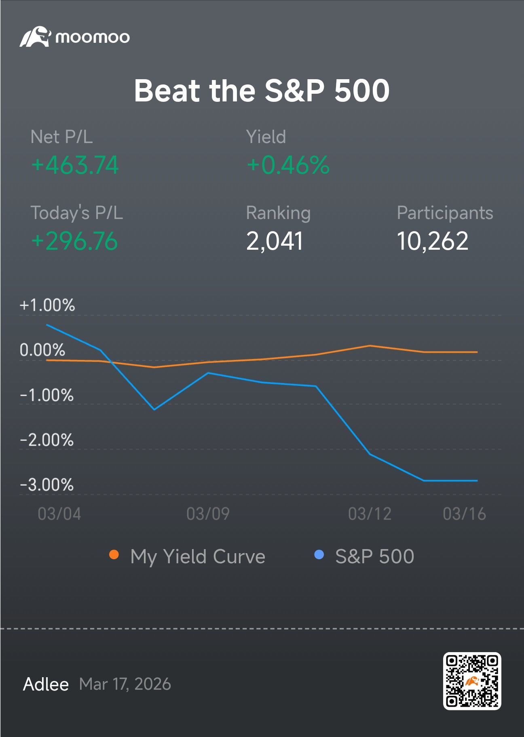
Task: Tap the QR code thumbnail
Action: [x=472, y=681]
